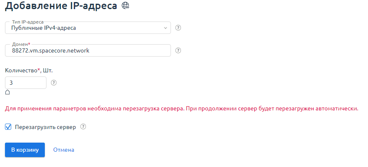The image size is (368, 167).
Task: Click the Добавление IP-адреса page heading
Action: pos(61,6)
